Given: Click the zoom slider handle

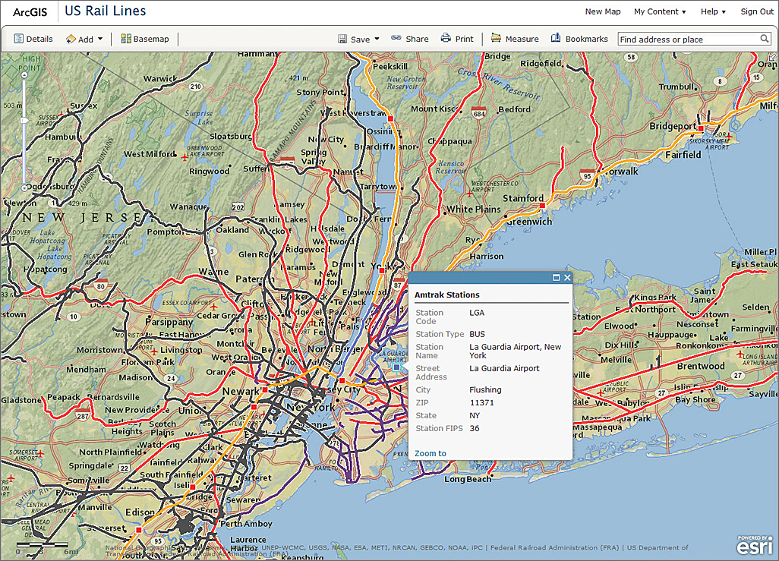Looking at the screenshot, I should point(24,121).
